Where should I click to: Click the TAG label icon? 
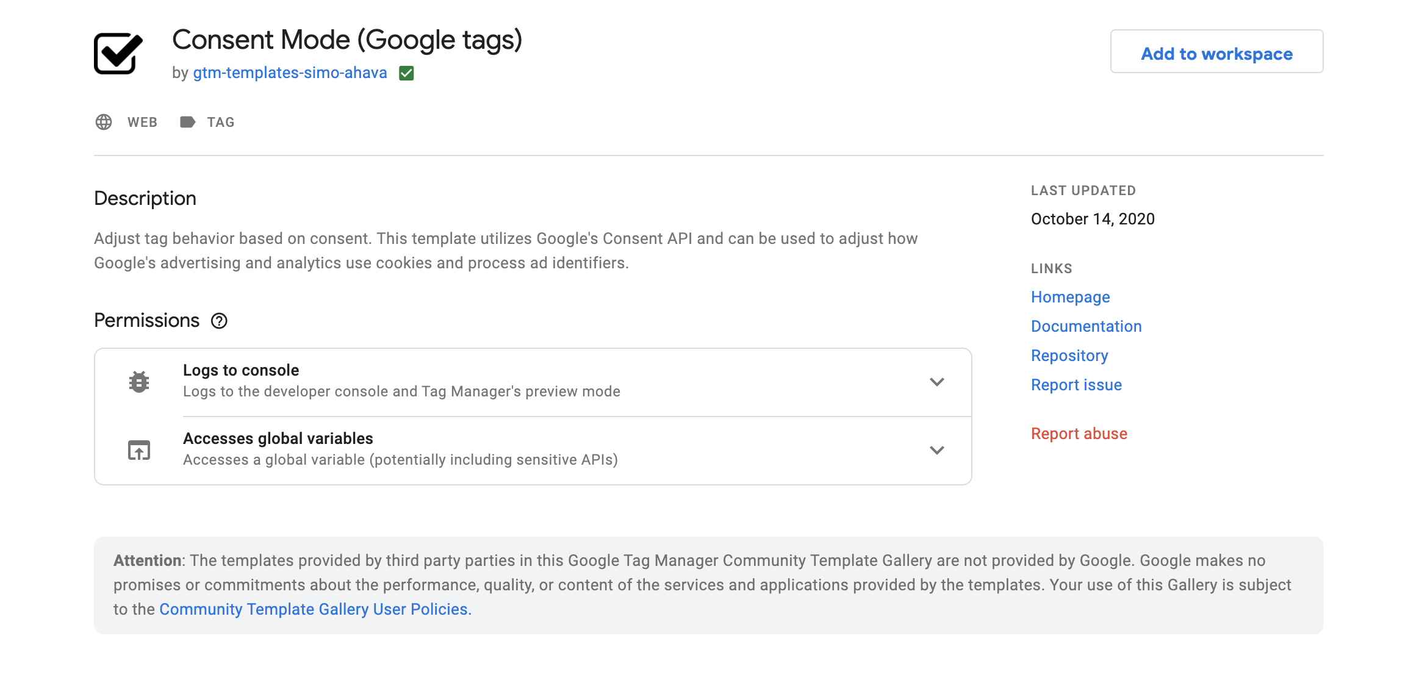pos(187,122)
